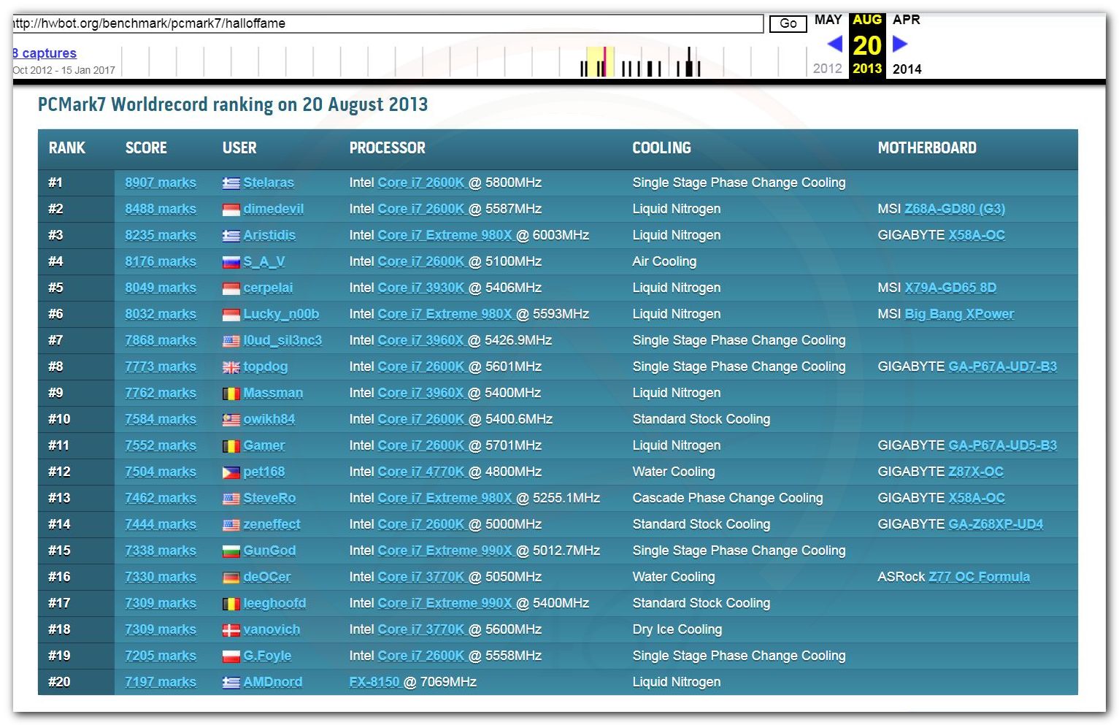The width and height of the screenshot is (1119, 725).
Task: Open the Z77 OC Formula motherboard link
Action: (x=979, y=577)
